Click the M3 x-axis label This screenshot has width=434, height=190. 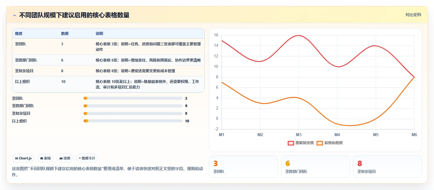point(299,135)
